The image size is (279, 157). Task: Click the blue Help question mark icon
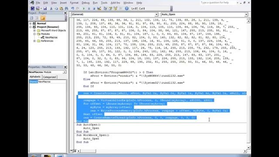pos(127,8)
